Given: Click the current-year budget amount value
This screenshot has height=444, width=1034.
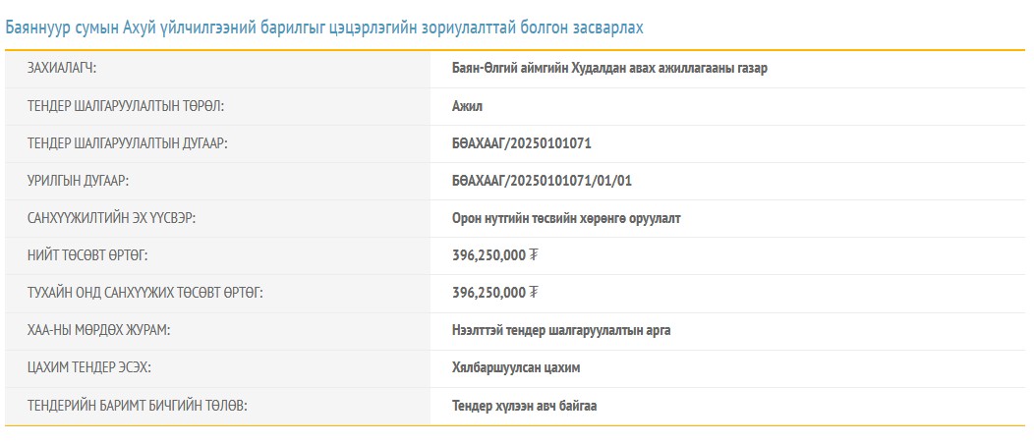Looking at the screenshot, I should [x=494, y=293].
